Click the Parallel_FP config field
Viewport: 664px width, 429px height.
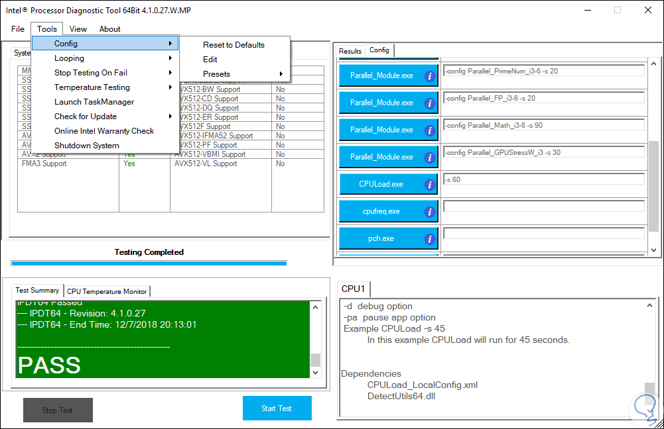pos(544,98)
